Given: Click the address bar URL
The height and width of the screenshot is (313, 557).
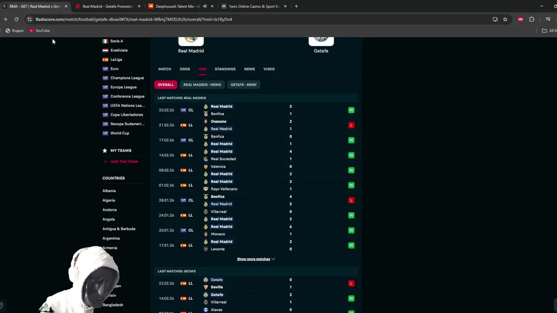Looking at the screenshot, I should (134, 19).
